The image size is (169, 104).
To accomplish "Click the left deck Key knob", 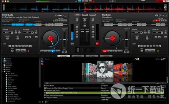I will (x=18, y=39).
